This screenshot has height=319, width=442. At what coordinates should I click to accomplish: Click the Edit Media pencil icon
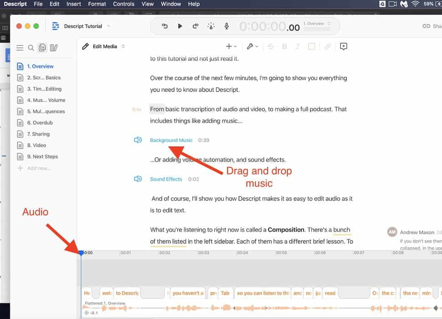(86, 46)
